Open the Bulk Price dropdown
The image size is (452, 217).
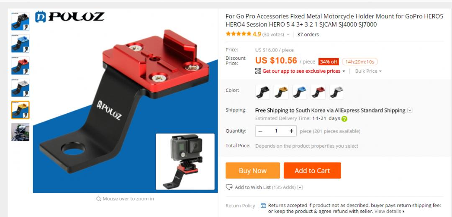pos(368,71)
